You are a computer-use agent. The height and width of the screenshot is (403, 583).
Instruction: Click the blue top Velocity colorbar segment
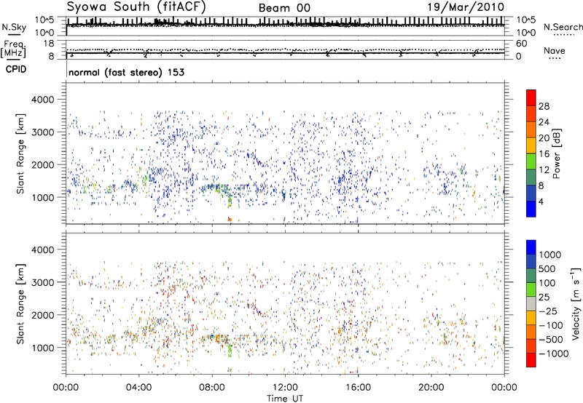coord(531,247)
